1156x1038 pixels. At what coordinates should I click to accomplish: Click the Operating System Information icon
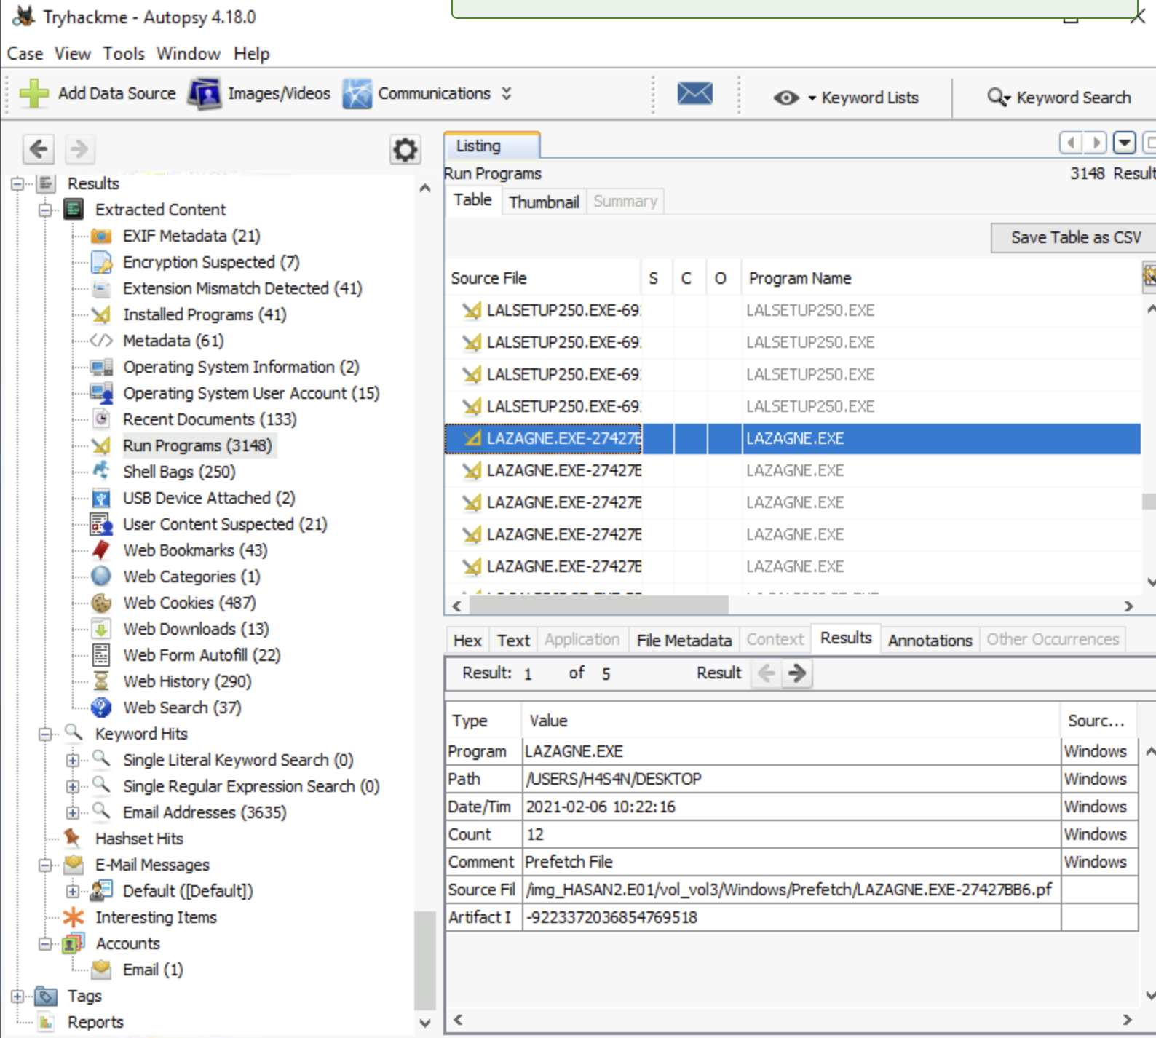click(x=101, y=367)
